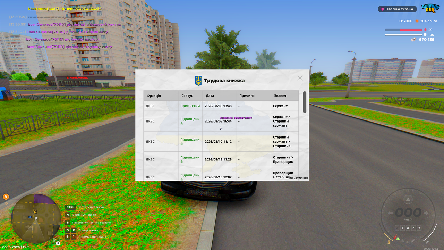Click the Південна Україна server badge
Viewport: 444px width, 250px height.
coord(397,9)
